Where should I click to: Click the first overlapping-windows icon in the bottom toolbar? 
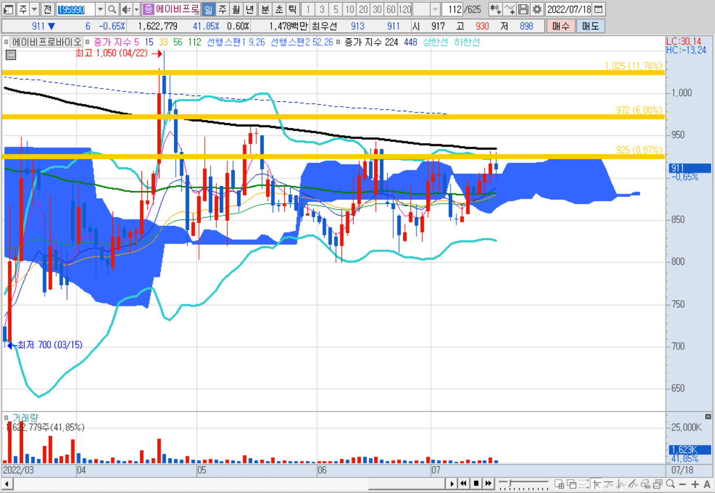point(560,484)
